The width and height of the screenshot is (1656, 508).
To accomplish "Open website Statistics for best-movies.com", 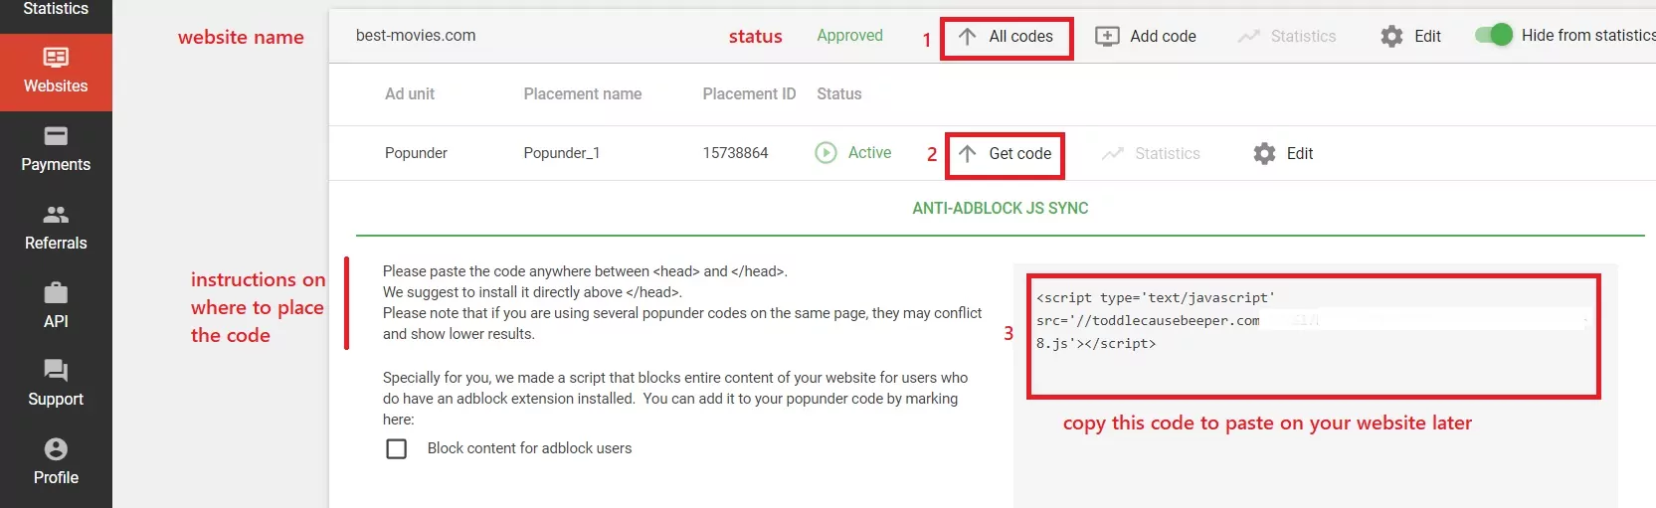I will coord(1286,36).
